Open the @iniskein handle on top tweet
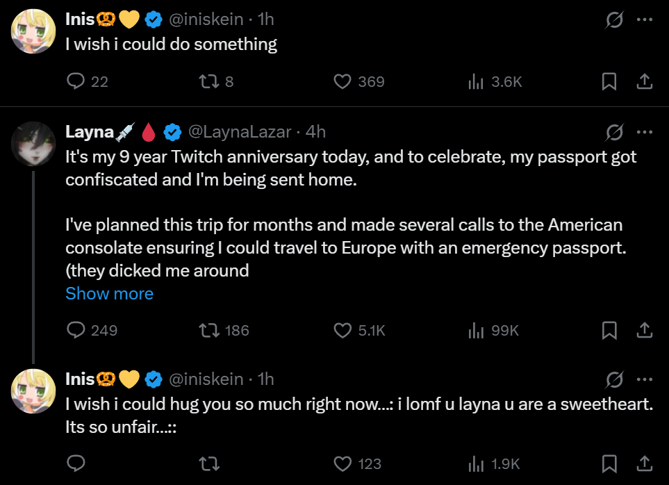Image resolution: width=669 pixels, height=485 pixels. (x=206, y=21)
